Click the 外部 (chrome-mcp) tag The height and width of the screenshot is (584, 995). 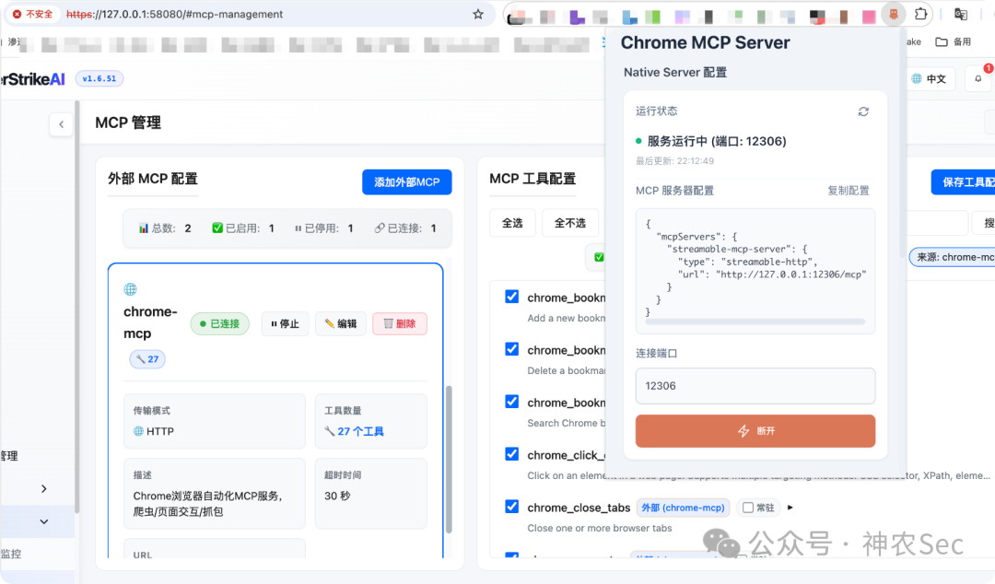tap(683, 508)
